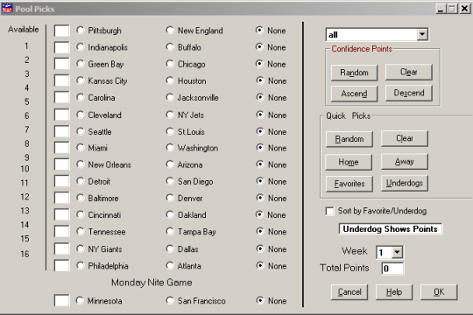
Task: Pick Cincinnati radio button
Action: pos(81,214)
